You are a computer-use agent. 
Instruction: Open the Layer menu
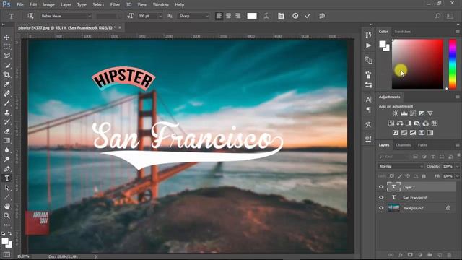point(66,5)
